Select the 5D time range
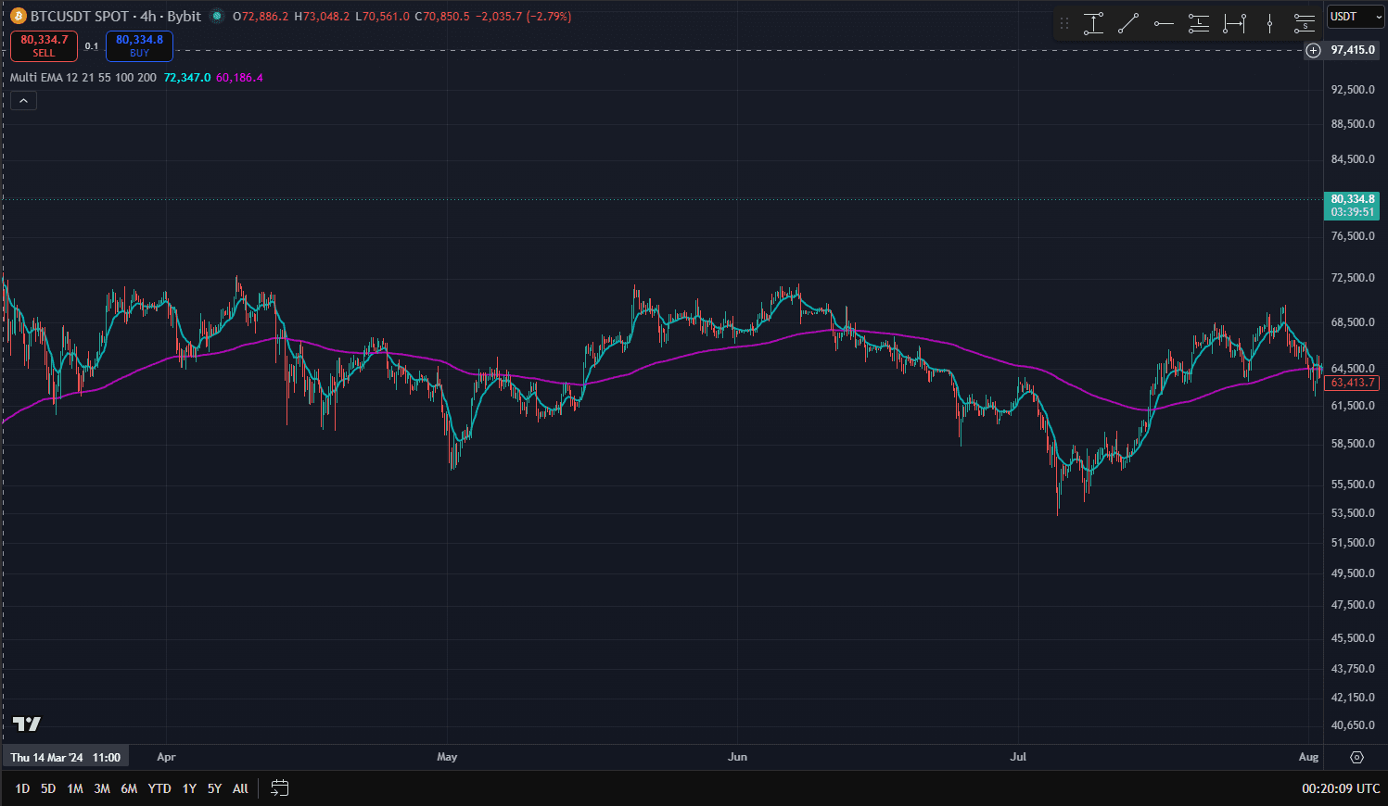1388x806 pixels. [x=48, y=788]
